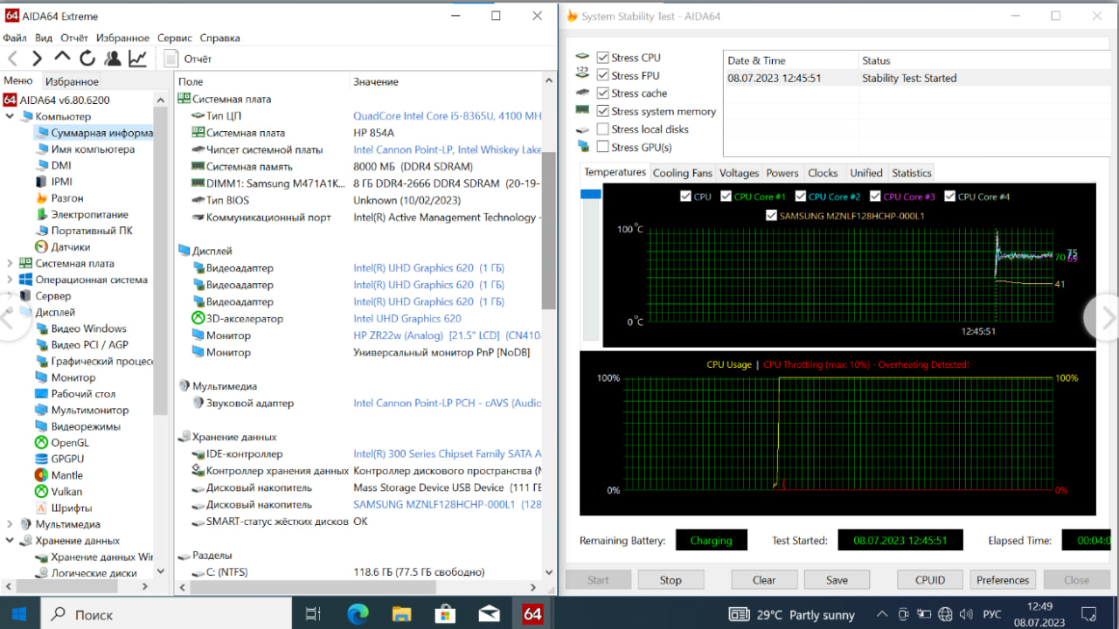Click Windows Start button
1119x629 pixels.
pos(19,614)
